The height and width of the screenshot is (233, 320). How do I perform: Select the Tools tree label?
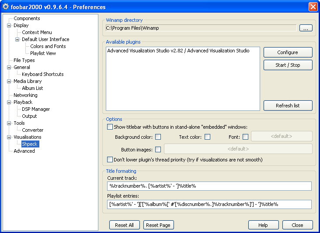pos(19,123)
